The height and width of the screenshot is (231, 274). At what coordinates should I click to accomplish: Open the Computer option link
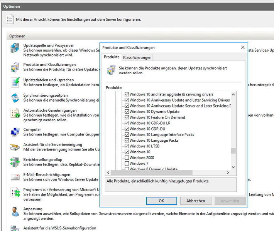tap(32, 129)
